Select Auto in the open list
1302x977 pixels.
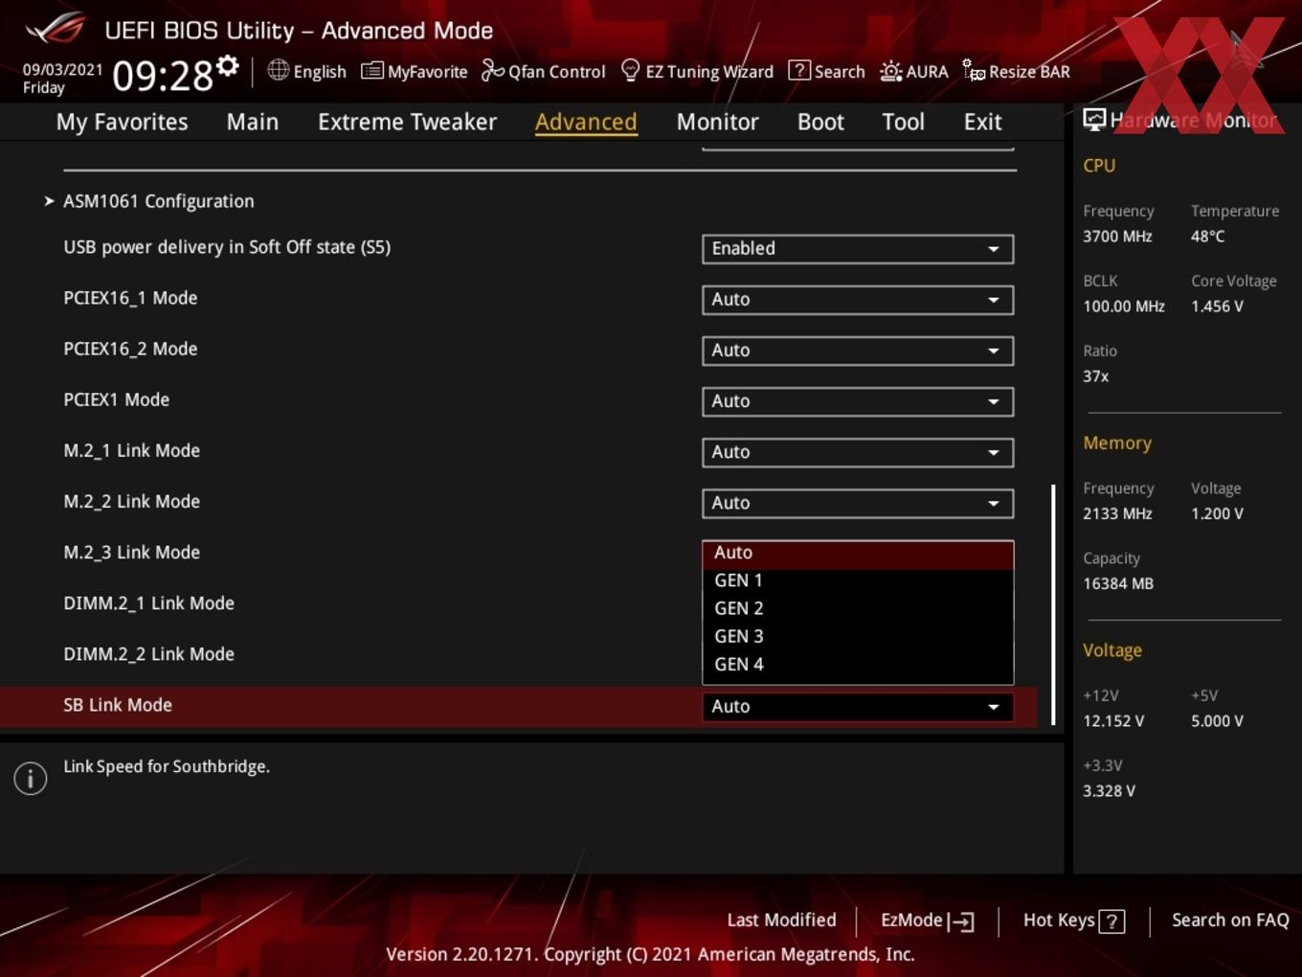point(858,553)
